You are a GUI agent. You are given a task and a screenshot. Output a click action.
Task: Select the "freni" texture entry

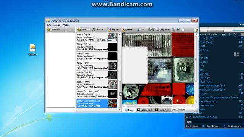coord(97,84)
